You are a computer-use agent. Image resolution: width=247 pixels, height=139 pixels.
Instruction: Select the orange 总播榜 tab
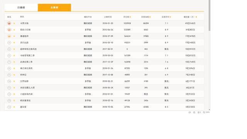pos(54,8)
